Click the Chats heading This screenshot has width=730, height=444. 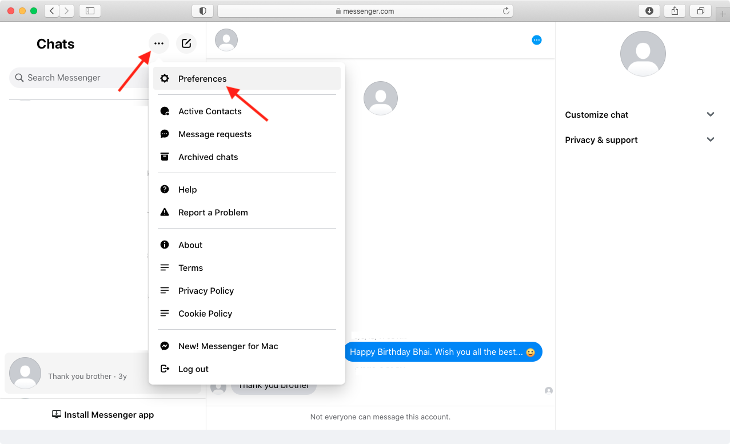click(x=55, y=44)
